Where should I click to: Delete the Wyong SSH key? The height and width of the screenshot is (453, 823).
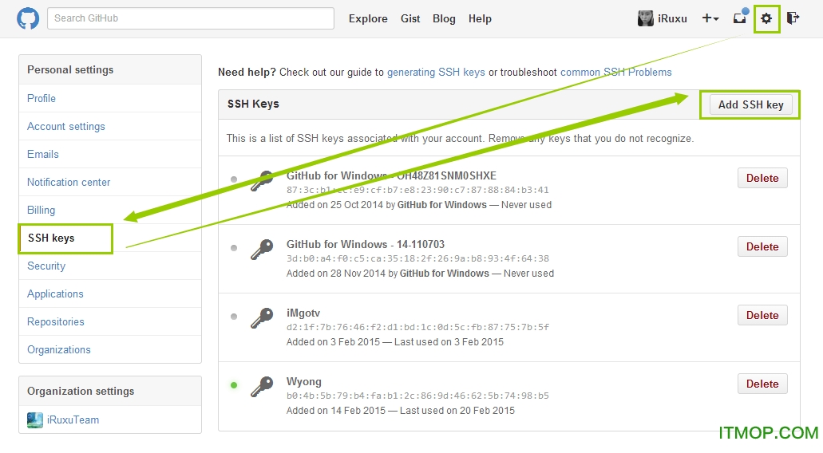coord(762,384)
